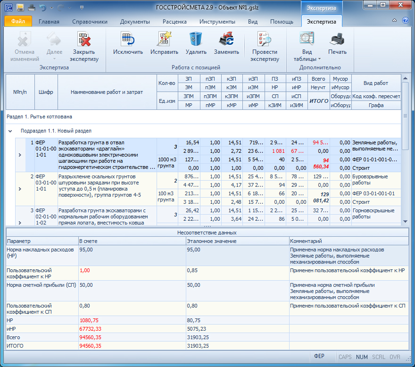415x367 pixels.
Task: Click the Save floppy icon in title bar
Action: tap(20, 8)
